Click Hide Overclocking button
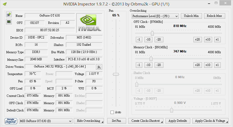Viewport: 233px width, 127px height. (x=89, y=121)
